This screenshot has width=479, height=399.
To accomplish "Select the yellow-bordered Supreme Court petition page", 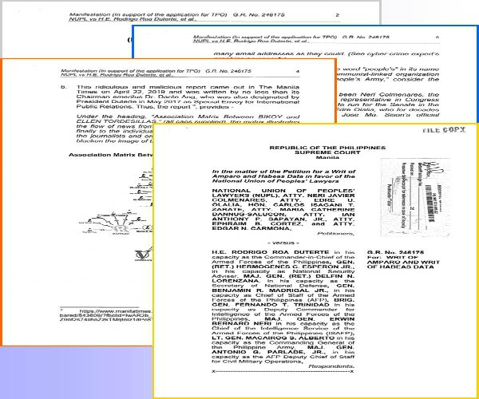I will point(315,261).
